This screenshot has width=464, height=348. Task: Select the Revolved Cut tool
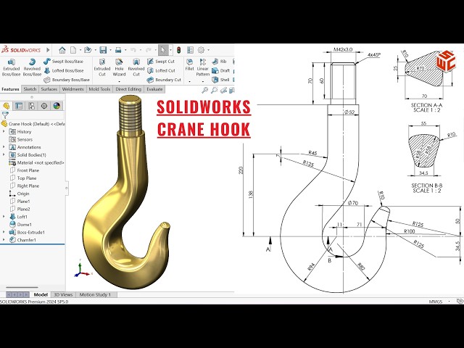click(x=136, y=67)
